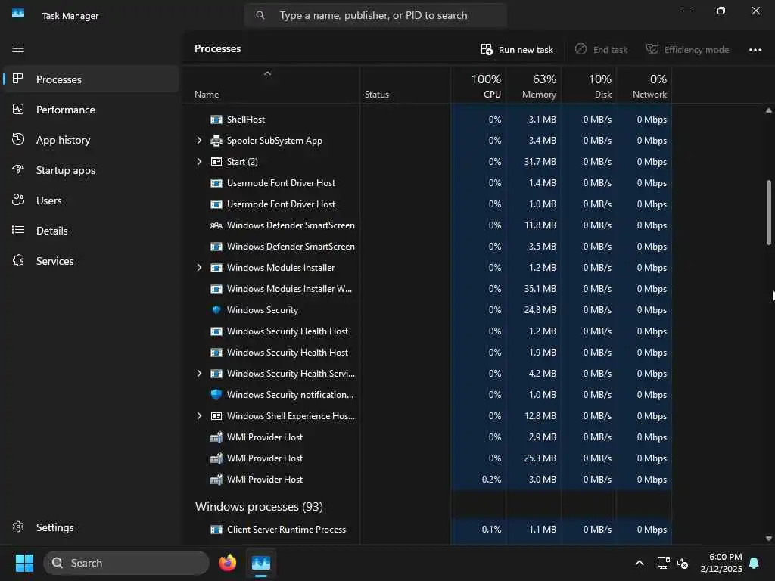Expand Windows Security Health Service row
This screenshot has height=581, width=775.
[199, 374]
